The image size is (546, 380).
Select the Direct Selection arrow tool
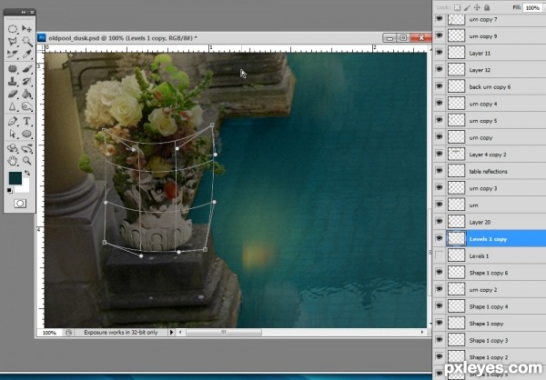tap(13, 134)
